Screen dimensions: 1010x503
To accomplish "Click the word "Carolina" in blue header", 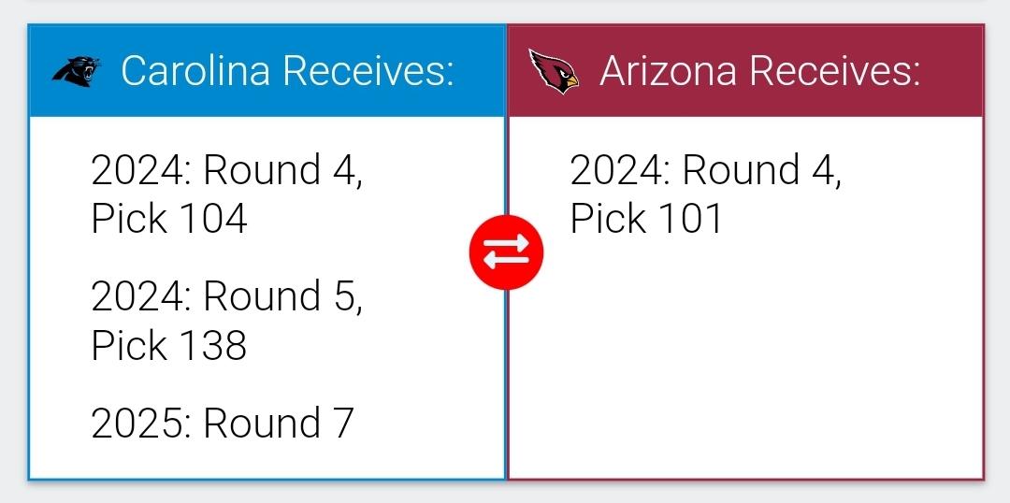I will 195,70.
